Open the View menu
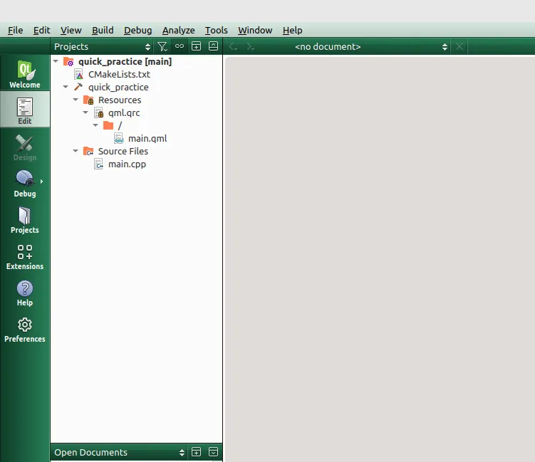This screenshot has width=535, height=462. tap(71, 31)
